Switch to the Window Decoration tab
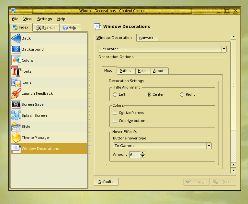 click(115, 38)
